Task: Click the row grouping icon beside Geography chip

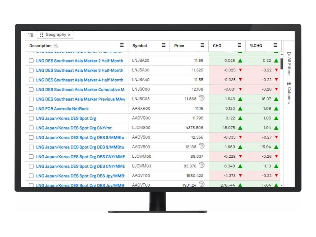Action: [x=31, y=35]
